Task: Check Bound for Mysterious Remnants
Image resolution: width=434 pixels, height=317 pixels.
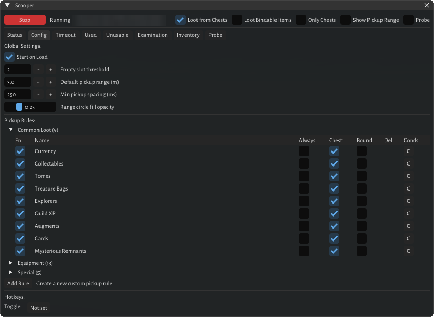Action: coord(362,251)
